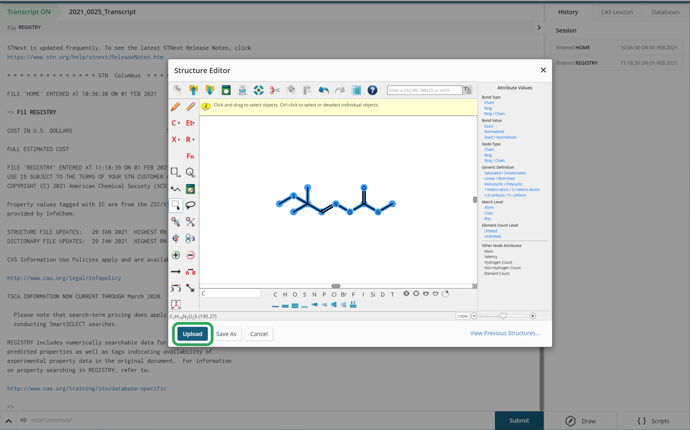Select the A to B reaction role tool
This screenshot has height=430, width=690.
pyautogui.click(x=190, y=272)
